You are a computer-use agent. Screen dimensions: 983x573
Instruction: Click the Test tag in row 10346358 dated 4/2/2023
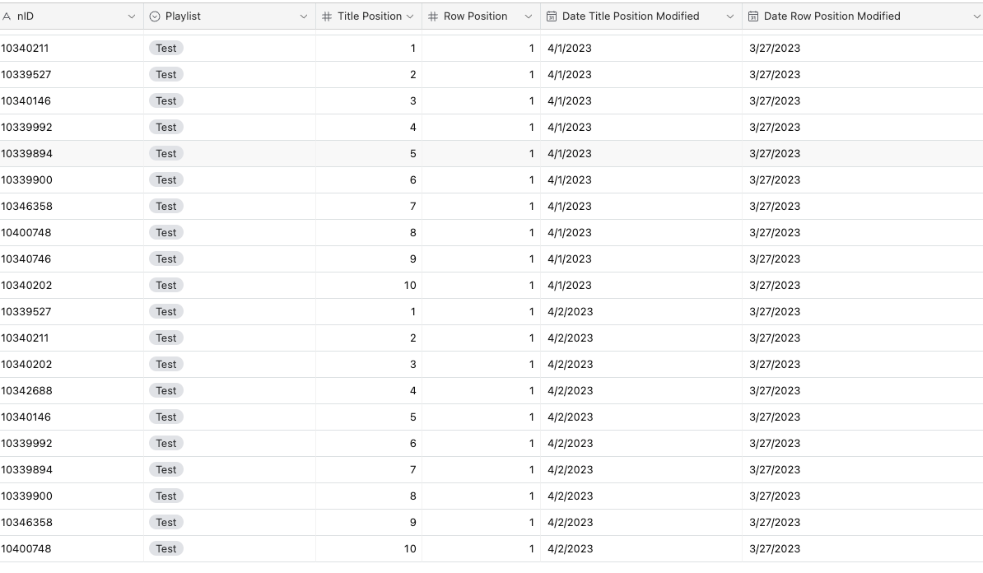click(x=166, y=522)
